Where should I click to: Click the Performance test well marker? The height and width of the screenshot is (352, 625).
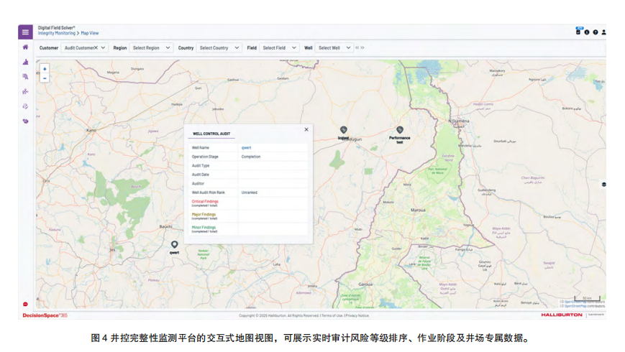pos(400,130)
